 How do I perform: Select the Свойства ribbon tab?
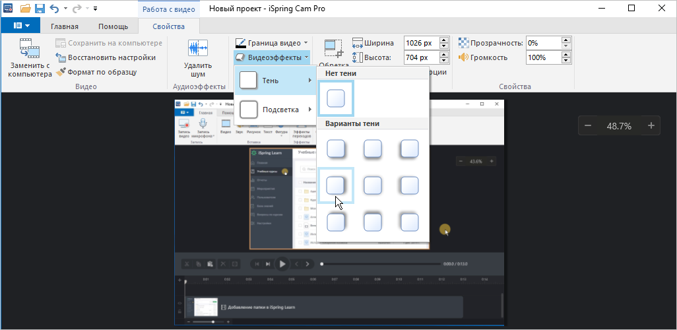(168, 26)
